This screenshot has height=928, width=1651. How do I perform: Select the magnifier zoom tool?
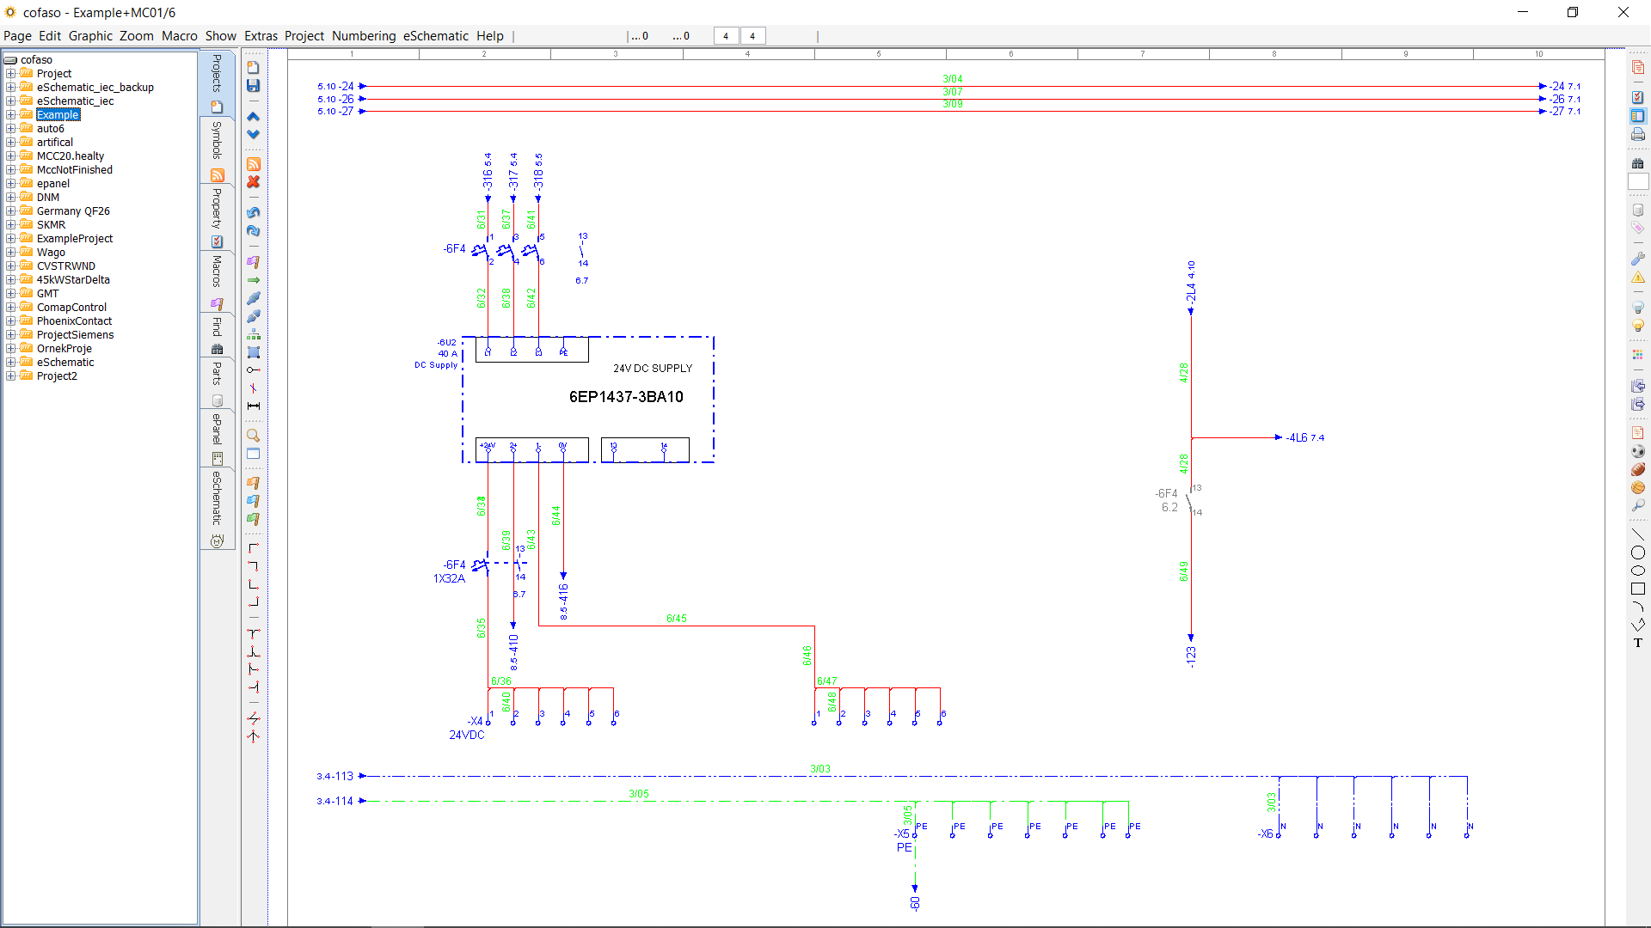click(253, 436)
